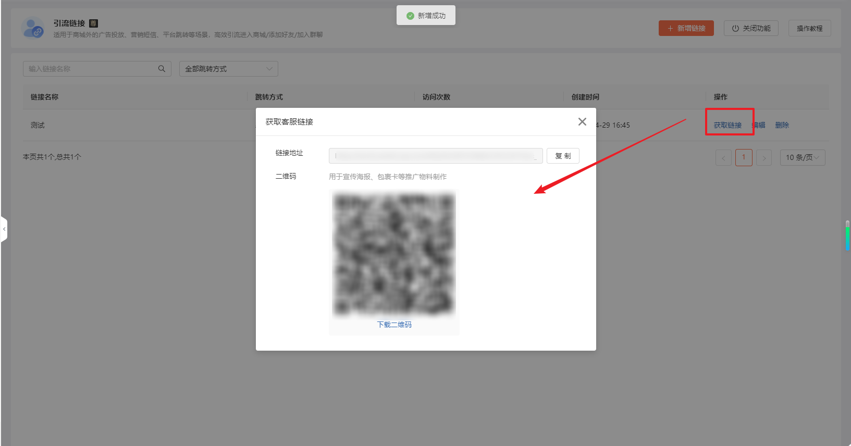Click the 跳转方式 column header
The height and width of the screenshot is (446, 851).
(x=269, y=97)
